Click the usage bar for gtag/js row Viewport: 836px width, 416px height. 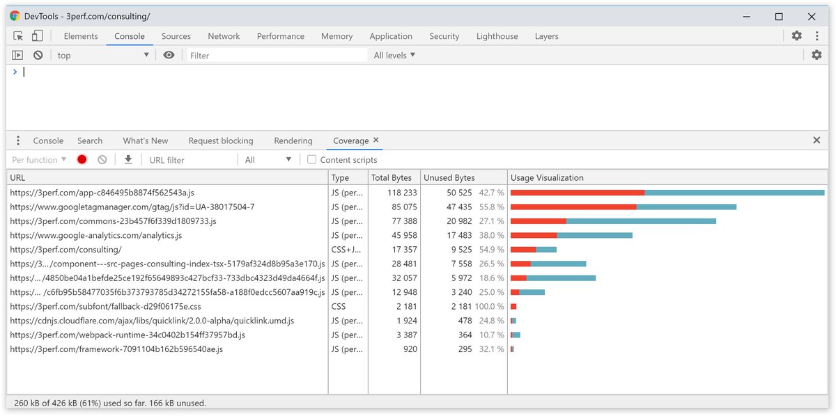(x=624, y=207)
